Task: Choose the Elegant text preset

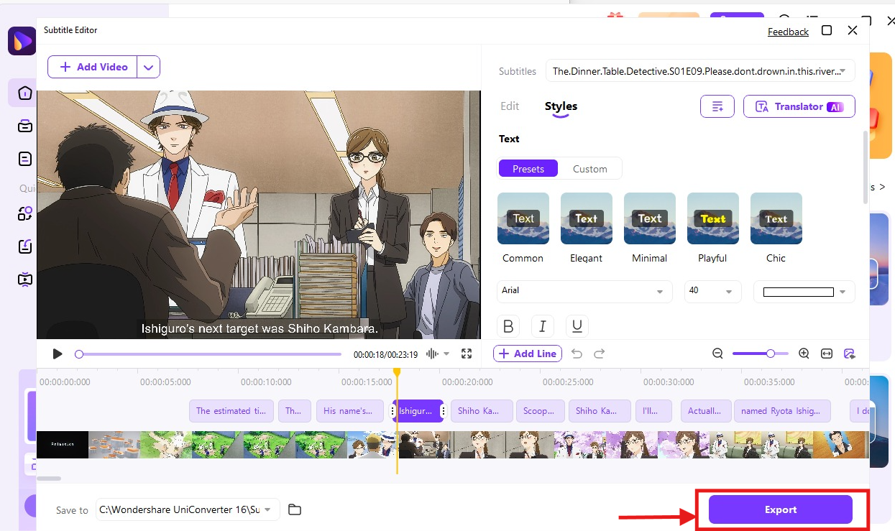Action: pos(587,218)
